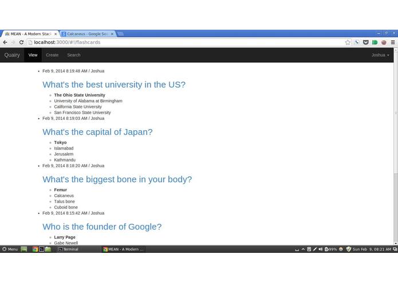The width and height of the screenshot is (398, 282).
Task: Click the option 'Jerusalem'
Action: (x=64, y=154)
